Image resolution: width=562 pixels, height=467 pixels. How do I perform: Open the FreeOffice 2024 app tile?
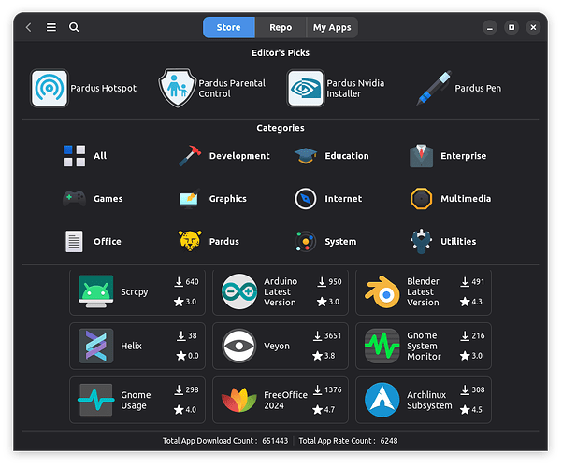pyautogui.click(x=280, y=400)
